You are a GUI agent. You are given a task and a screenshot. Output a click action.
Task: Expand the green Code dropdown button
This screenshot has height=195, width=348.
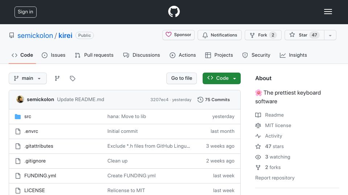coord(221,78)
